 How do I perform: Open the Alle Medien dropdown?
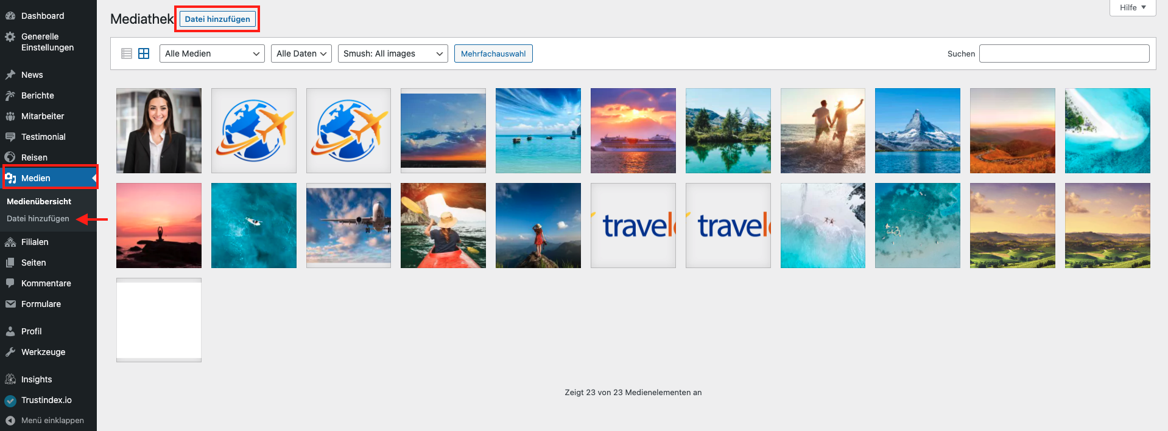tap(212, 53)
